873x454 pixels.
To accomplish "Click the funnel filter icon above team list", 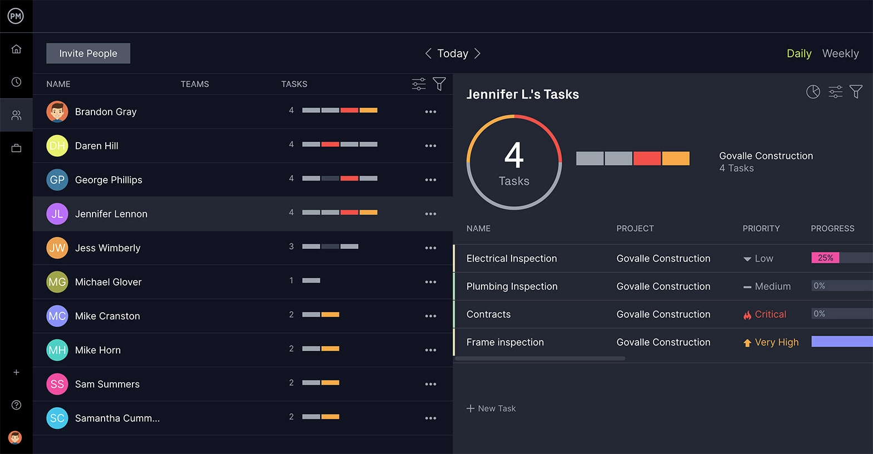I will point(439,84).
